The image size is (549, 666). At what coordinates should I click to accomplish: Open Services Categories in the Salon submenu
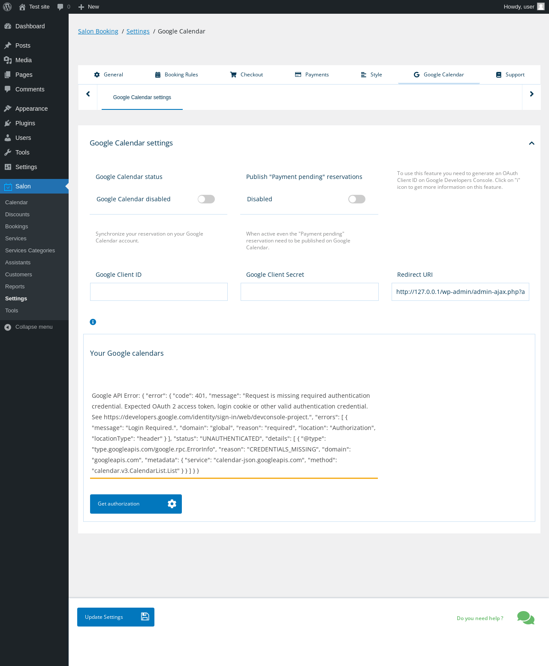[30, 251]
